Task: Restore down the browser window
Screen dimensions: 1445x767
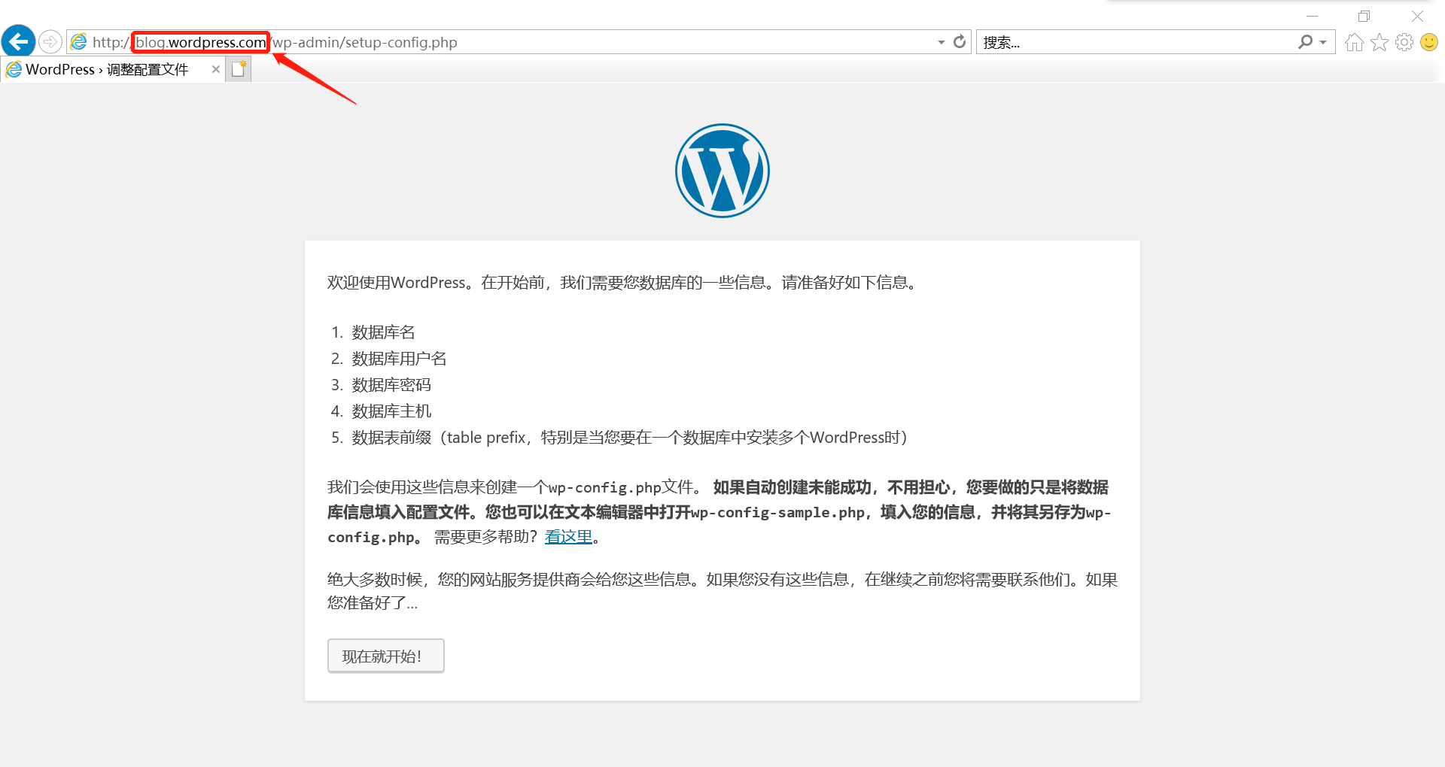Action: 1364,15
